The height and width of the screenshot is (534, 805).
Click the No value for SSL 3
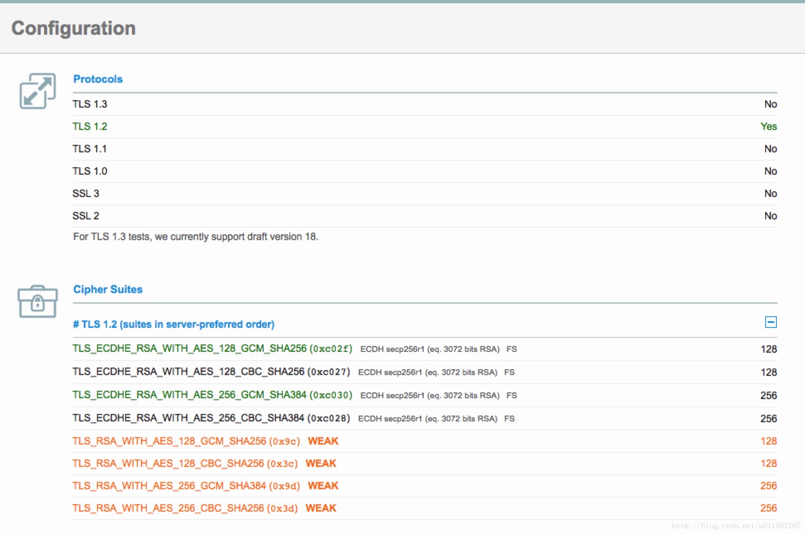tap(771, 193)
